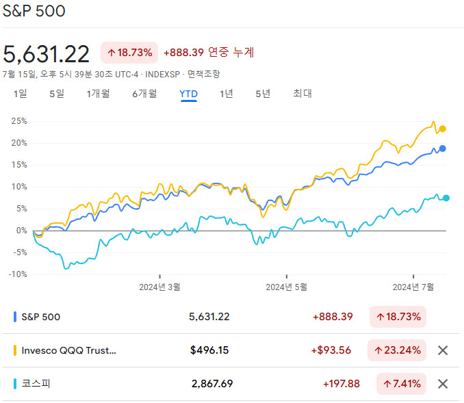Choose the 1개월 chart range

(98, 94)
